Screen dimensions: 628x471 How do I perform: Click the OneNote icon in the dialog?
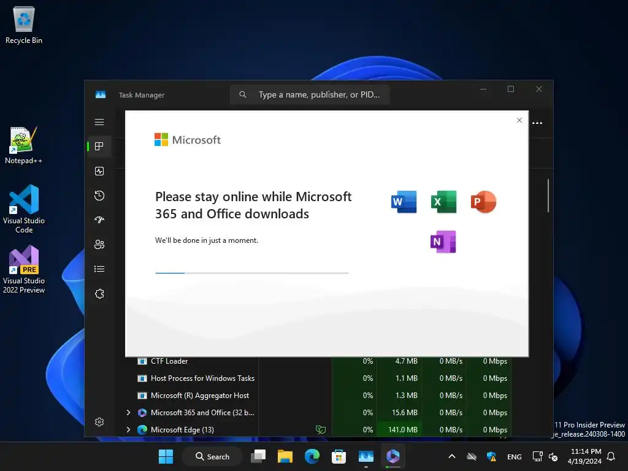[443, 242]
